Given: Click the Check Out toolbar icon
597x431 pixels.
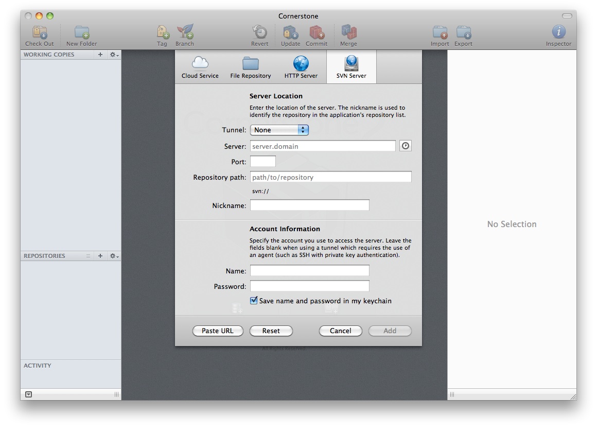Looking at the screenshot, I should pos(40,36).
